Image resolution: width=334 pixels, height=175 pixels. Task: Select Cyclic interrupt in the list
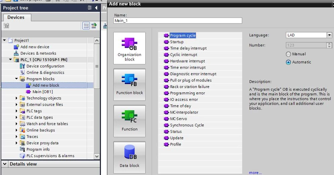coord(183,55)
